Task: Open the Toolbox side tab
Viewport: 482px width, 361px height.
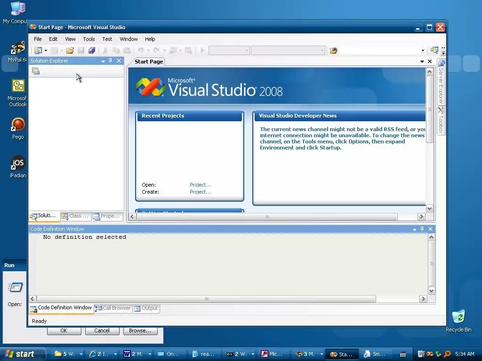Action: click(442, 121)
